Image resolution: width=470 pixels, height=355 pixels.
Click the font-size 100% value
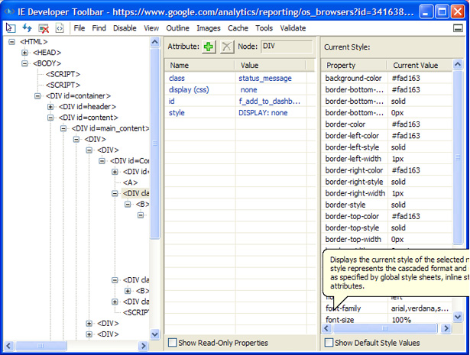click(x=401, y=320)
